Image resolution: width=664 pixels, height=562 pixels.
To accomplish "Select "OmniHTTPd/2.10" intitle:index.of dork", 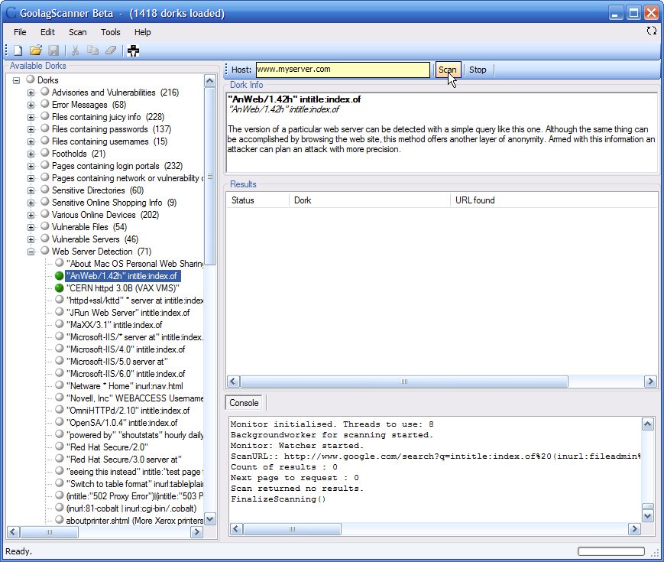I will click(x=128, y=411).
